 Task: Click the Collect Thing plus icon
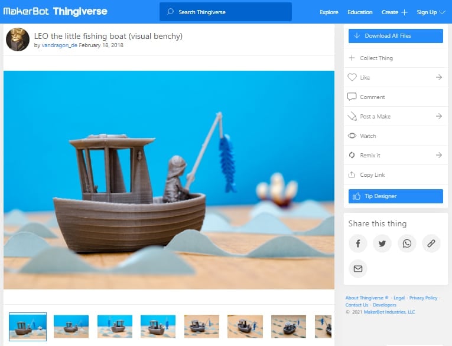click(x=352, y=58)
